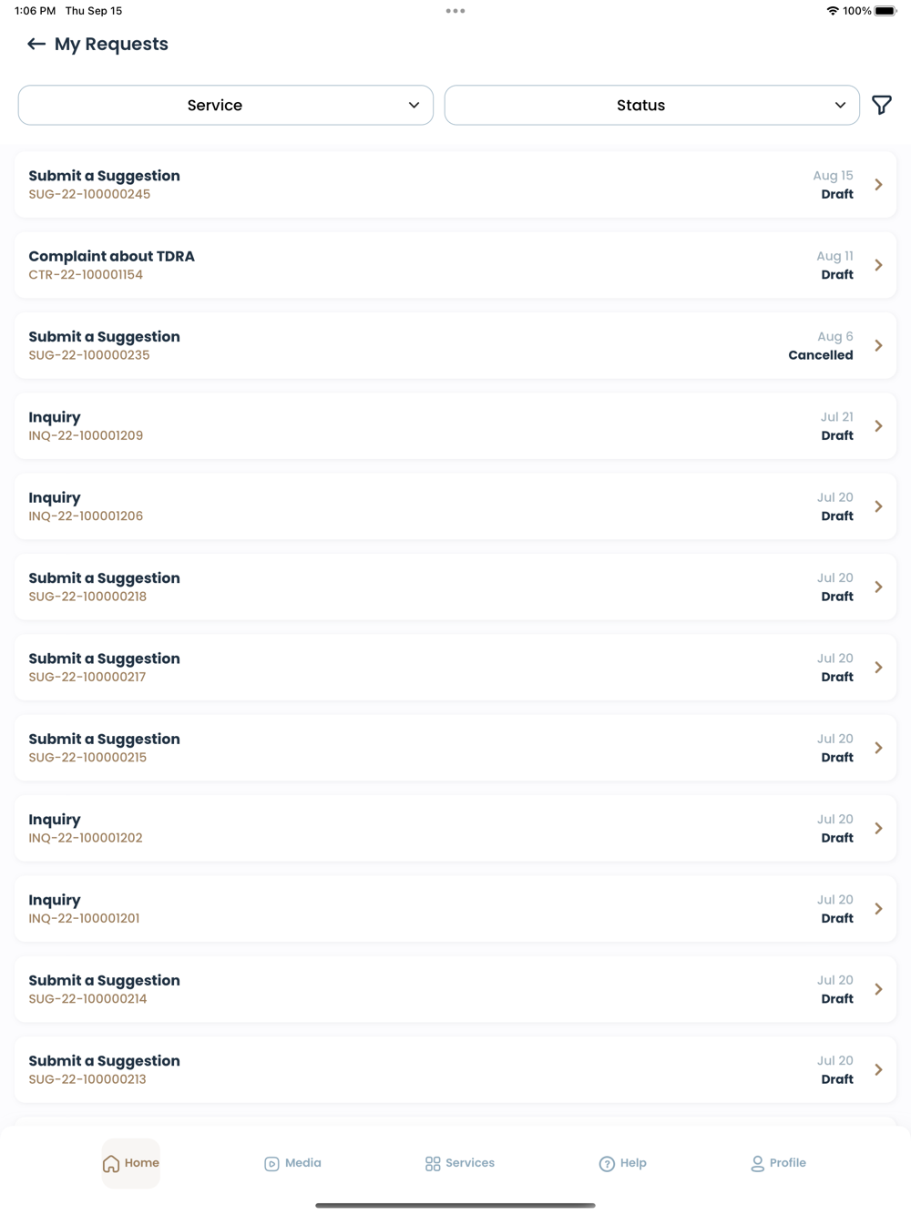This screenshot has height=1215, width=911.
Task: Open request INQ-22-100001201
Action: (x=455, y=909)
